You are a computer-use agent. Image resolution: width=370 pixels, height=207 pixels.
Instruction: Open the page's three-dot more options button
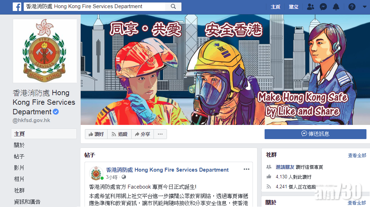pyautogui.click(x=160, y=134)
